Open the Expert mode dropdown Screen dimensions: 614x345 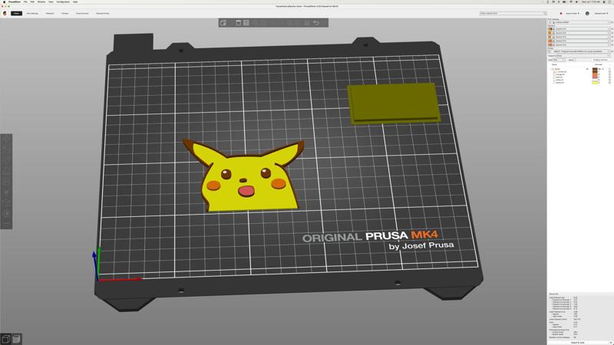point(573,13)
